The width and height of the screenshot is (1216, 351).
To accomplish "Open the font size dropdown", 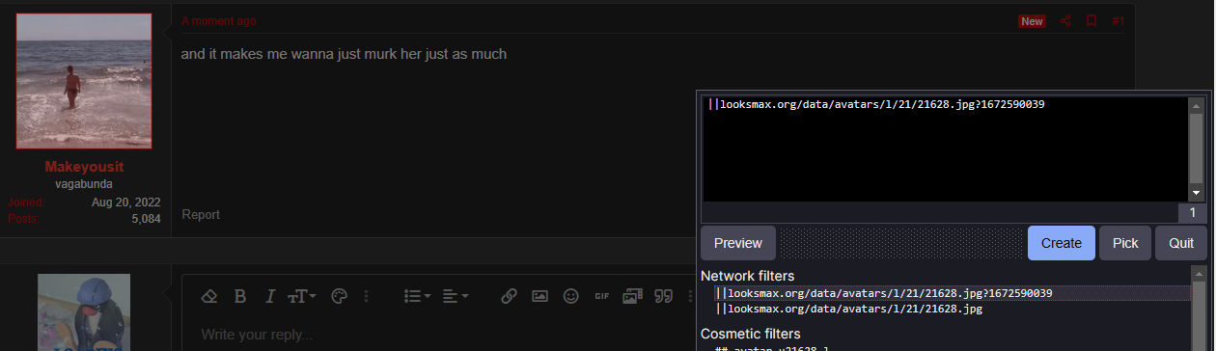I will (x=302, y=296).
